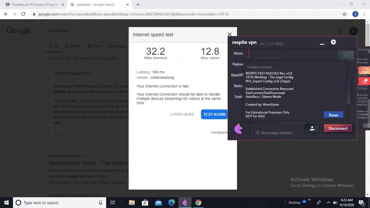Click the "Created by: AlnerAbner" line
The width and height of the screenshot is (370, 208).
[x=262, y=105]
